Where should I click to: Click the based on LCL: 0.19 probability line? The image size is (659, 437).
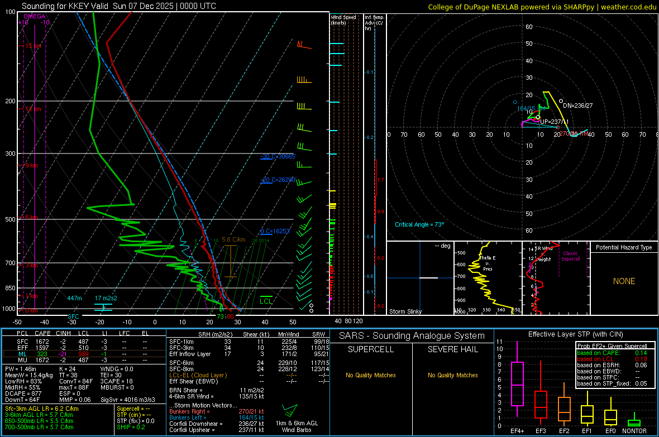point(612,359)
